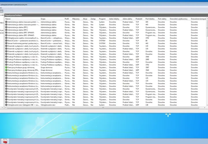Click the horizontal scrollbar right arrow
Screen dimensions: 208x144
[205, 108]
